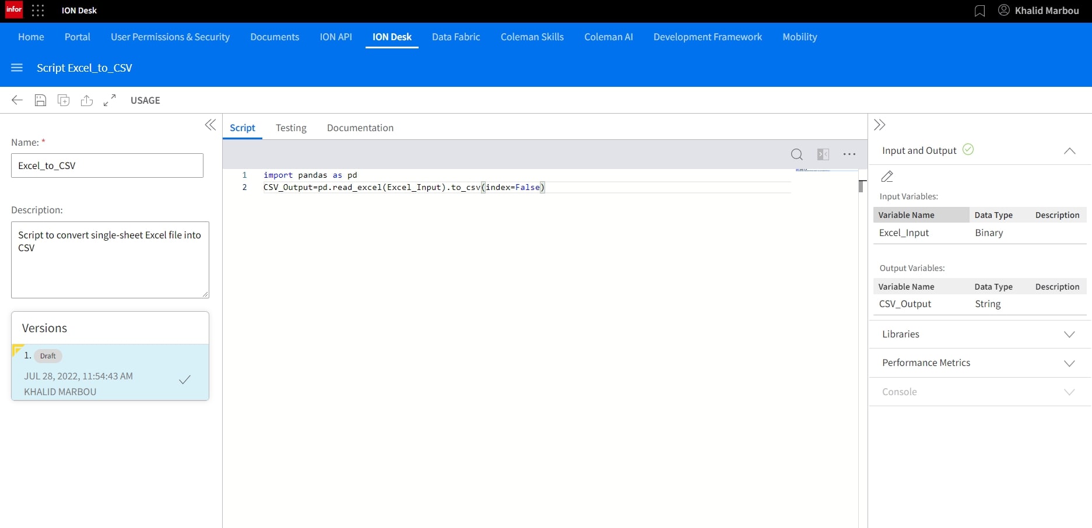
Task: Open the Portal menu
Action: pyautogui.click(x=78, y=37)
